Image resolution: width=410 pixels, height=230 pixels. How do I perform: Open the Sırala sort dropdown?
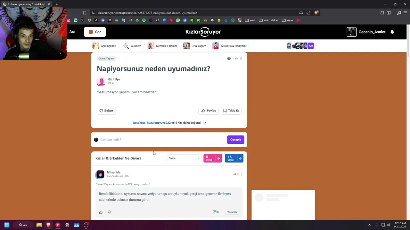point(184,158)
